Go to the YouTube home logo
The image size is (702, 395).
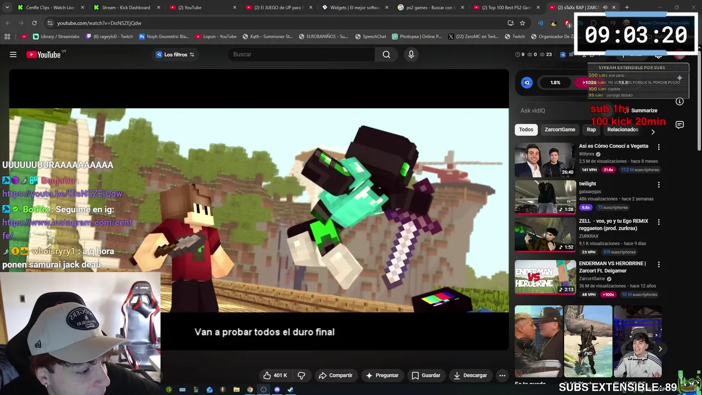[x=44, y=54]
